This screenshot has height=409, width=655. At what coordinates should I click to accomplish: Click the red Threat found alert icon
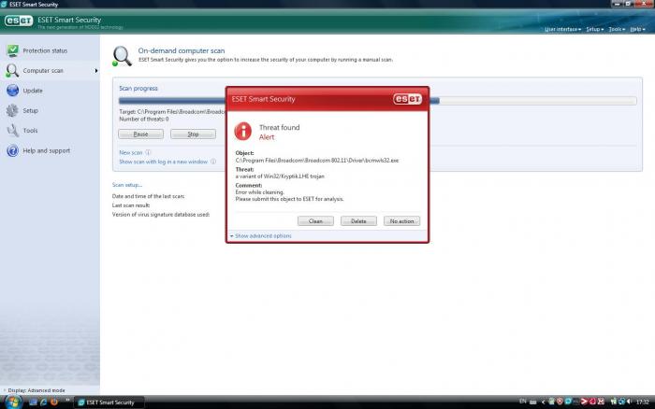coord(242,132)
